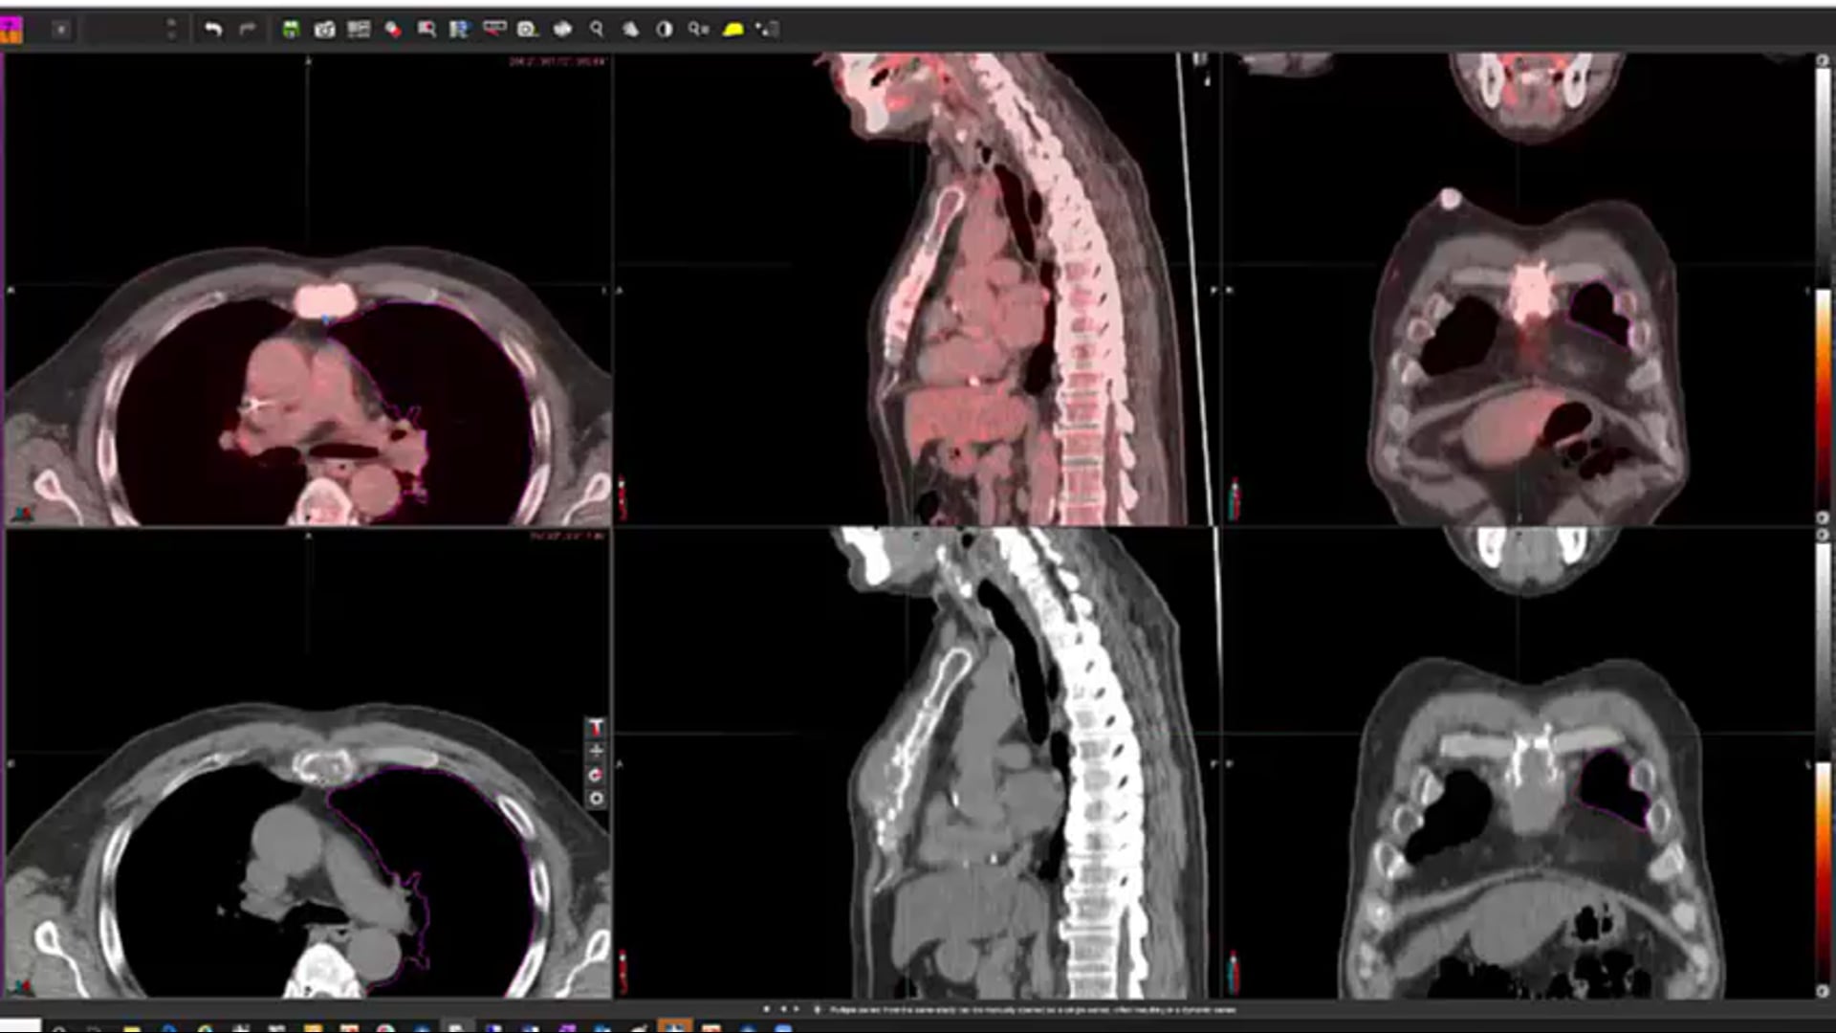Toggle the rotation control on the floating viewport toolbar
1836x1033 pixels.
pos(598,775)
